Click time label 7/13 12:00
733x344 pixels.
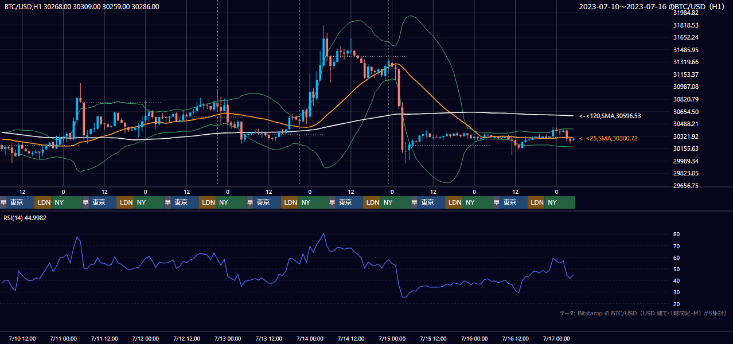[269, 338]
